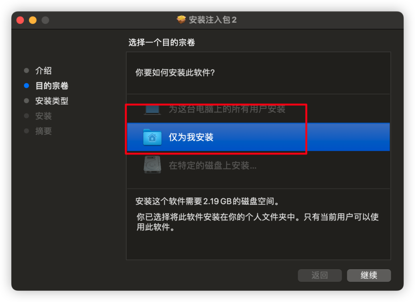Screen dimensions: 415x302
Task: Click the gray bullet beside 介绍
Action: pyautogui.click(x=26, y=70)
